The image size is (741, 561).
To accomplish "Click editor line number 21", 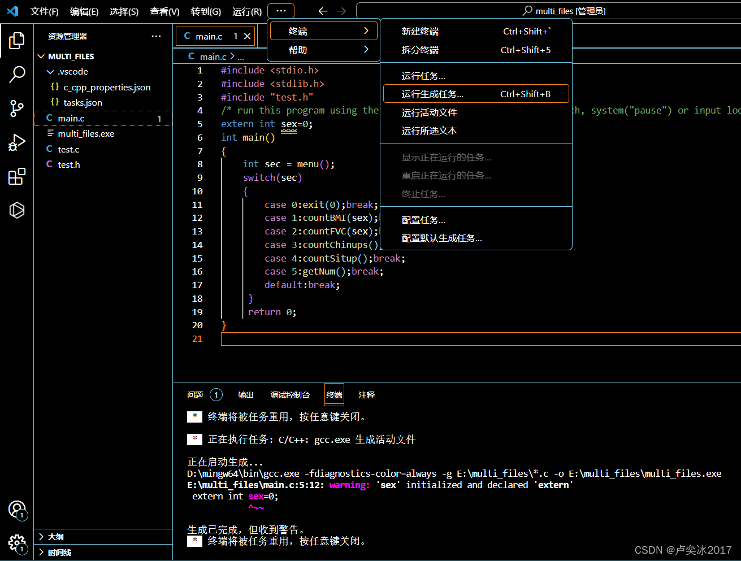I will click(197, 338).
